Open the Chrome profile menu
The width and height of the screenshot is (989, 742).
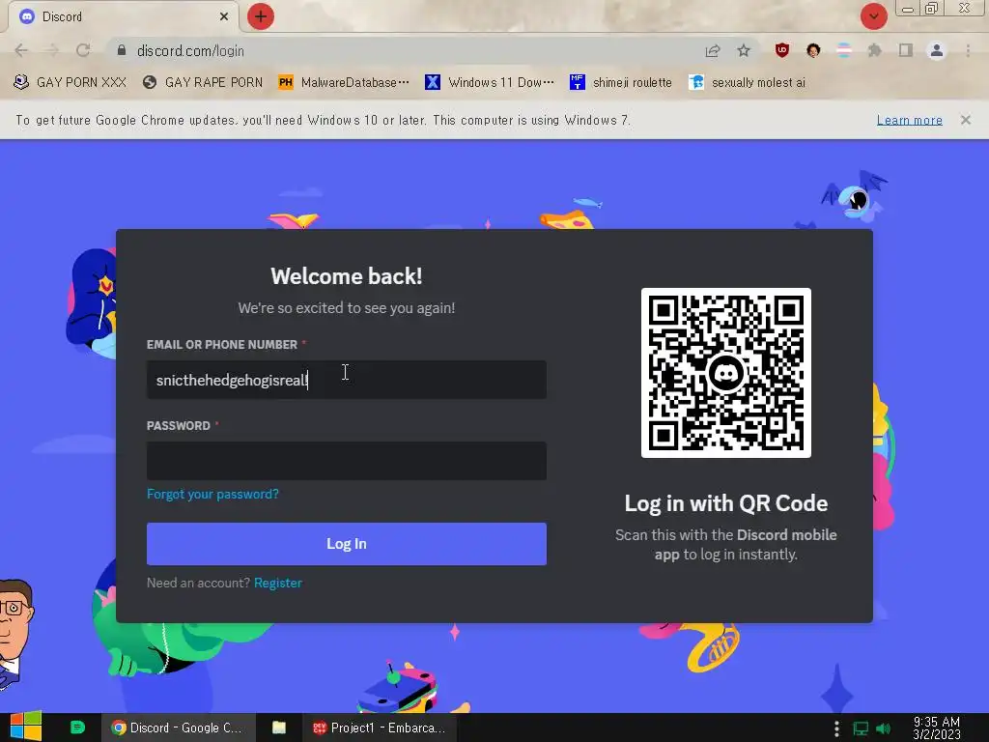pyautogui.click(x=937, y=50)
